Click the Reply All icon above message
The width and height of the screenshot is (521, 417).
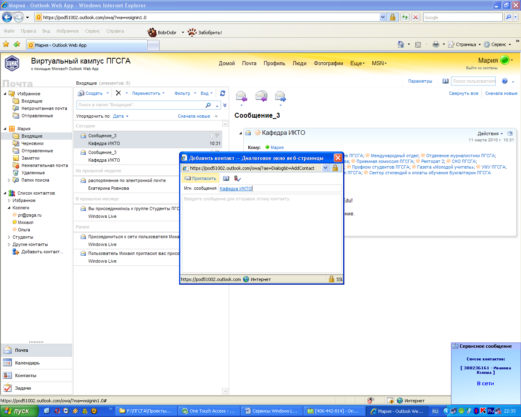point(261,97)
